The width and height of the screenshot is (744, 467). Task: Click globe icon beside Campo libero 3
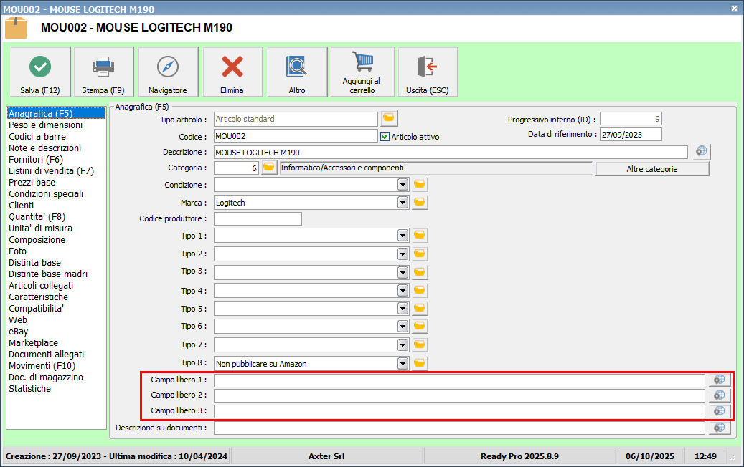tap(720, 411)
